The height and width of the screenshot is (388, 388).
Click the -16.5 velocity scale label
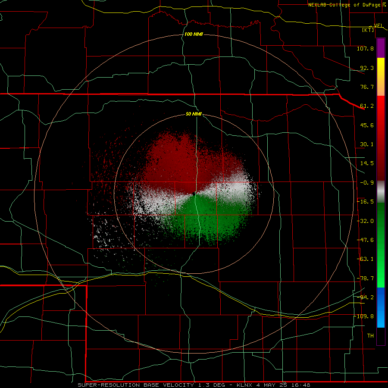pyautogui.click(x=365, y=202)
